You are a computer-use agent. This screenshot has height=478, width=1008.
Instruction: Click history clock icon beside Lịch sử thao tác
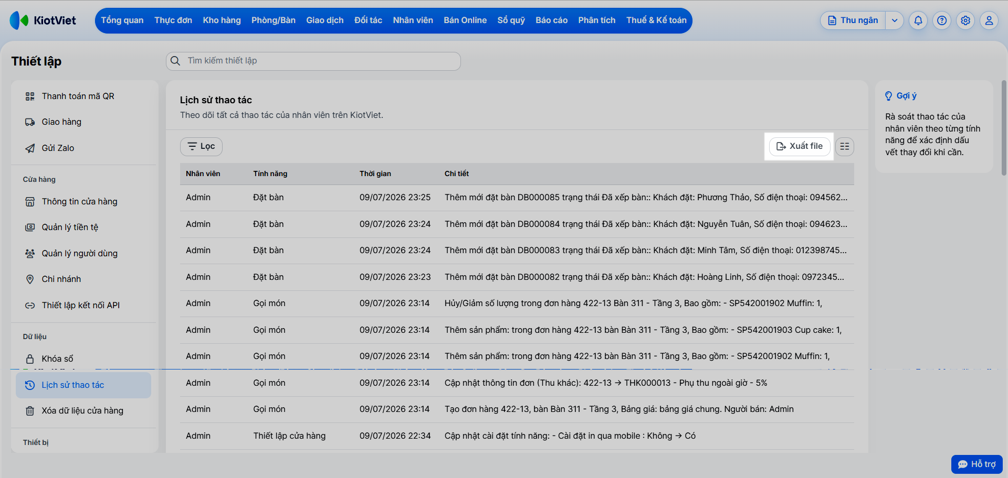[30, 385]
